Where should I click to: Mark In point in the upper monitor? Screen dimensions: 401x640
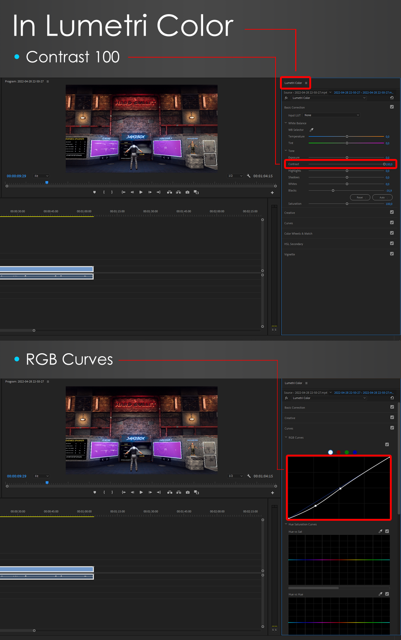click(104, 192)
